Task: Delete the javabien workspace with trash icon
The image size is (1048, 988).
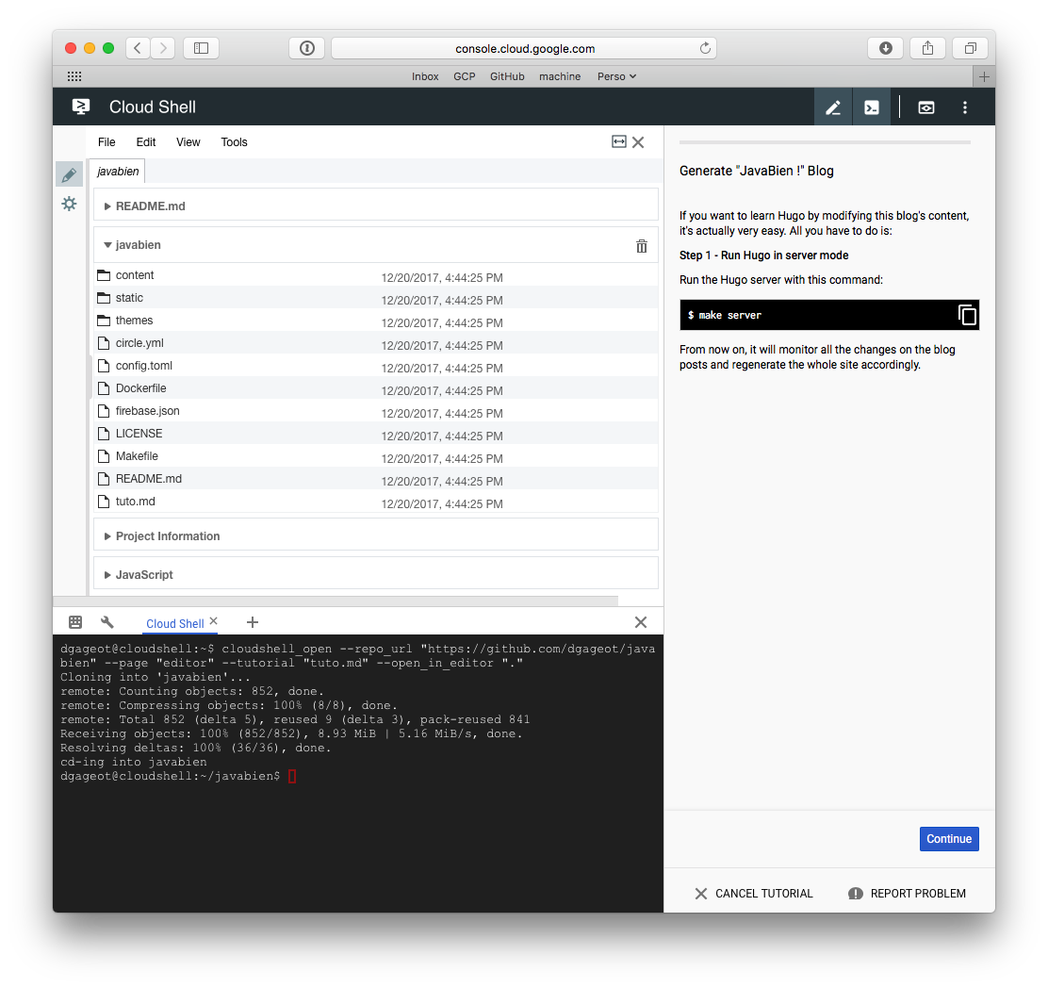Action: [x=642, y=246]
